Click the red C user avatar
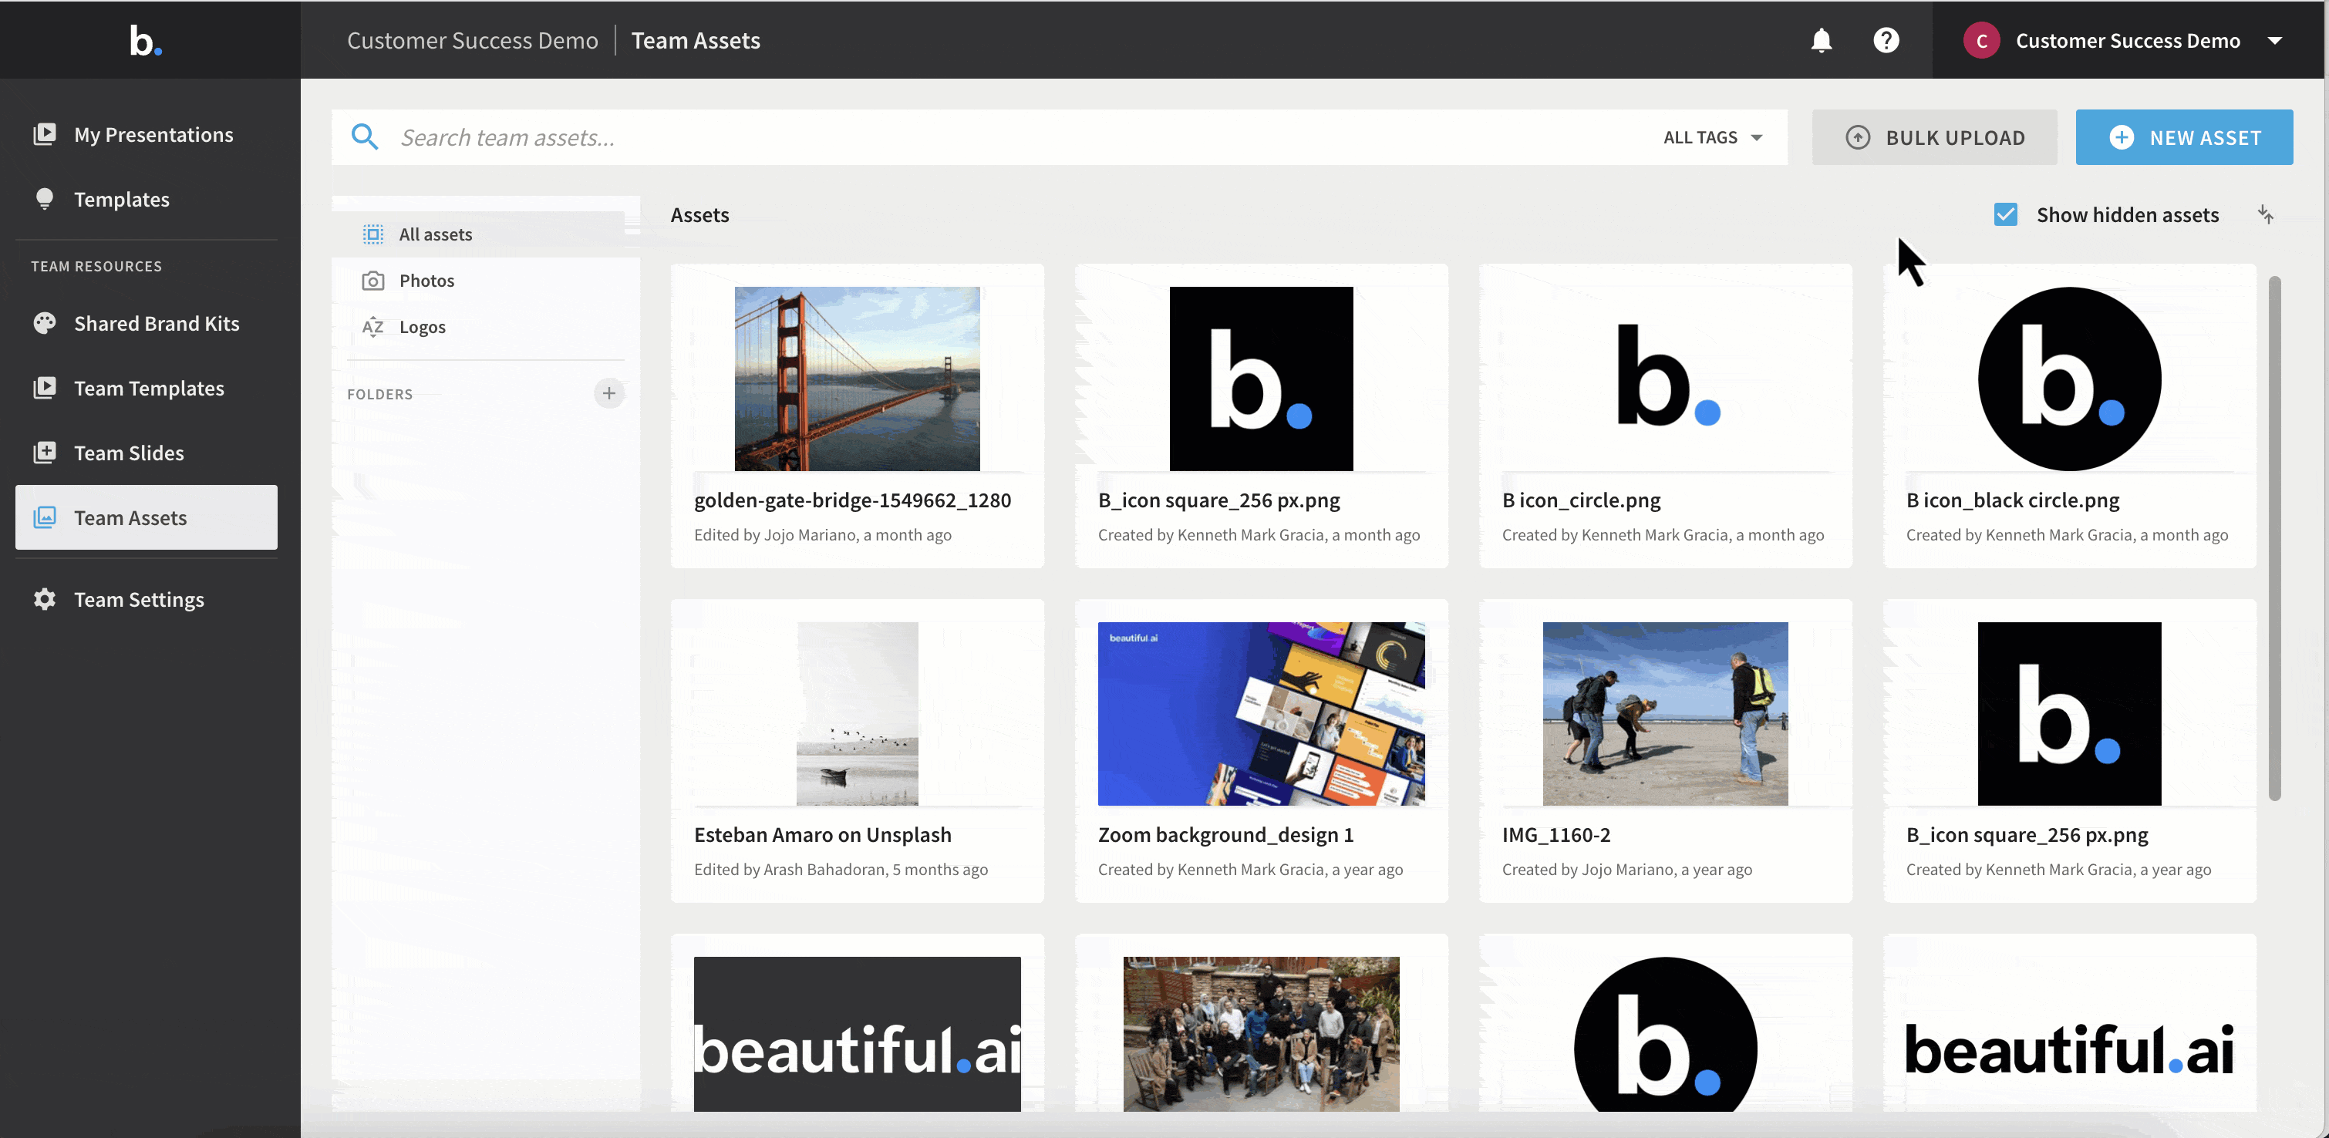The height and width of the screenshot is (1138, 2329). tap(1981, 41)
